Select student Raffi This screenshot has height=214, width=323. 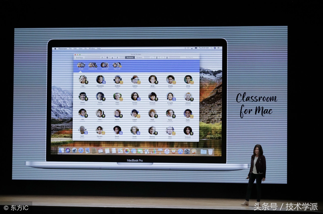tap(82, 132)
